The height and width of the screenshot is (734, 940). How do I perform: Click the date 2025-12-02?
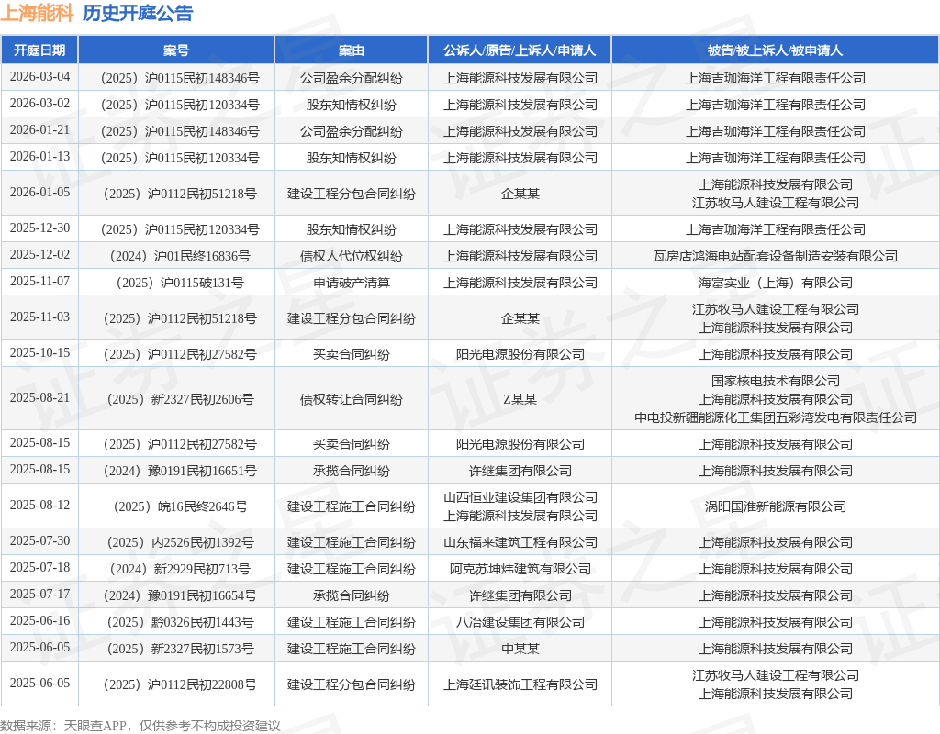pyautogui.click(x=39, y=254)
